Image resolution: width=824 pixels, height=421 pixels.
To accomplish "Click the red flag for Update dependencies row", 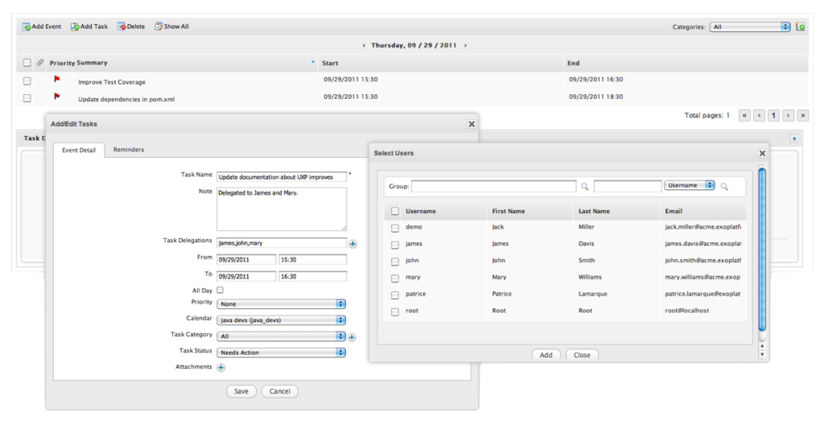I will coord(57,97).
